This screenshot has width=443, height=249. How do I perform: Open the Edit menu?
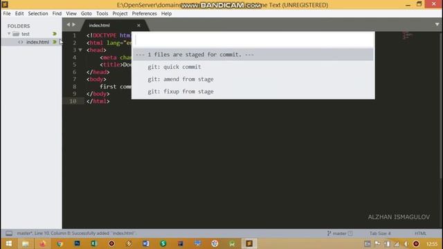pyautogui.click(x=19, y=14)
